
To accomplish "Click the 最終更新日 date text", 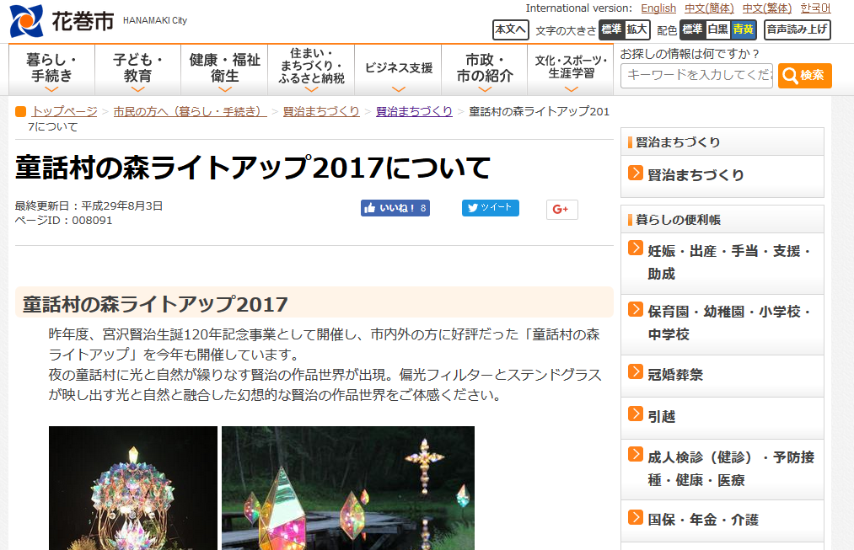I will (x=89, y=206).
